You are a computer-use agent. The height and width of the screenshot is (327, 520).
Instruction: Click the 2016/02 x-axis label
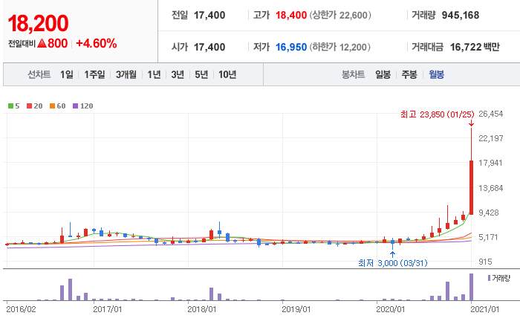21,309
